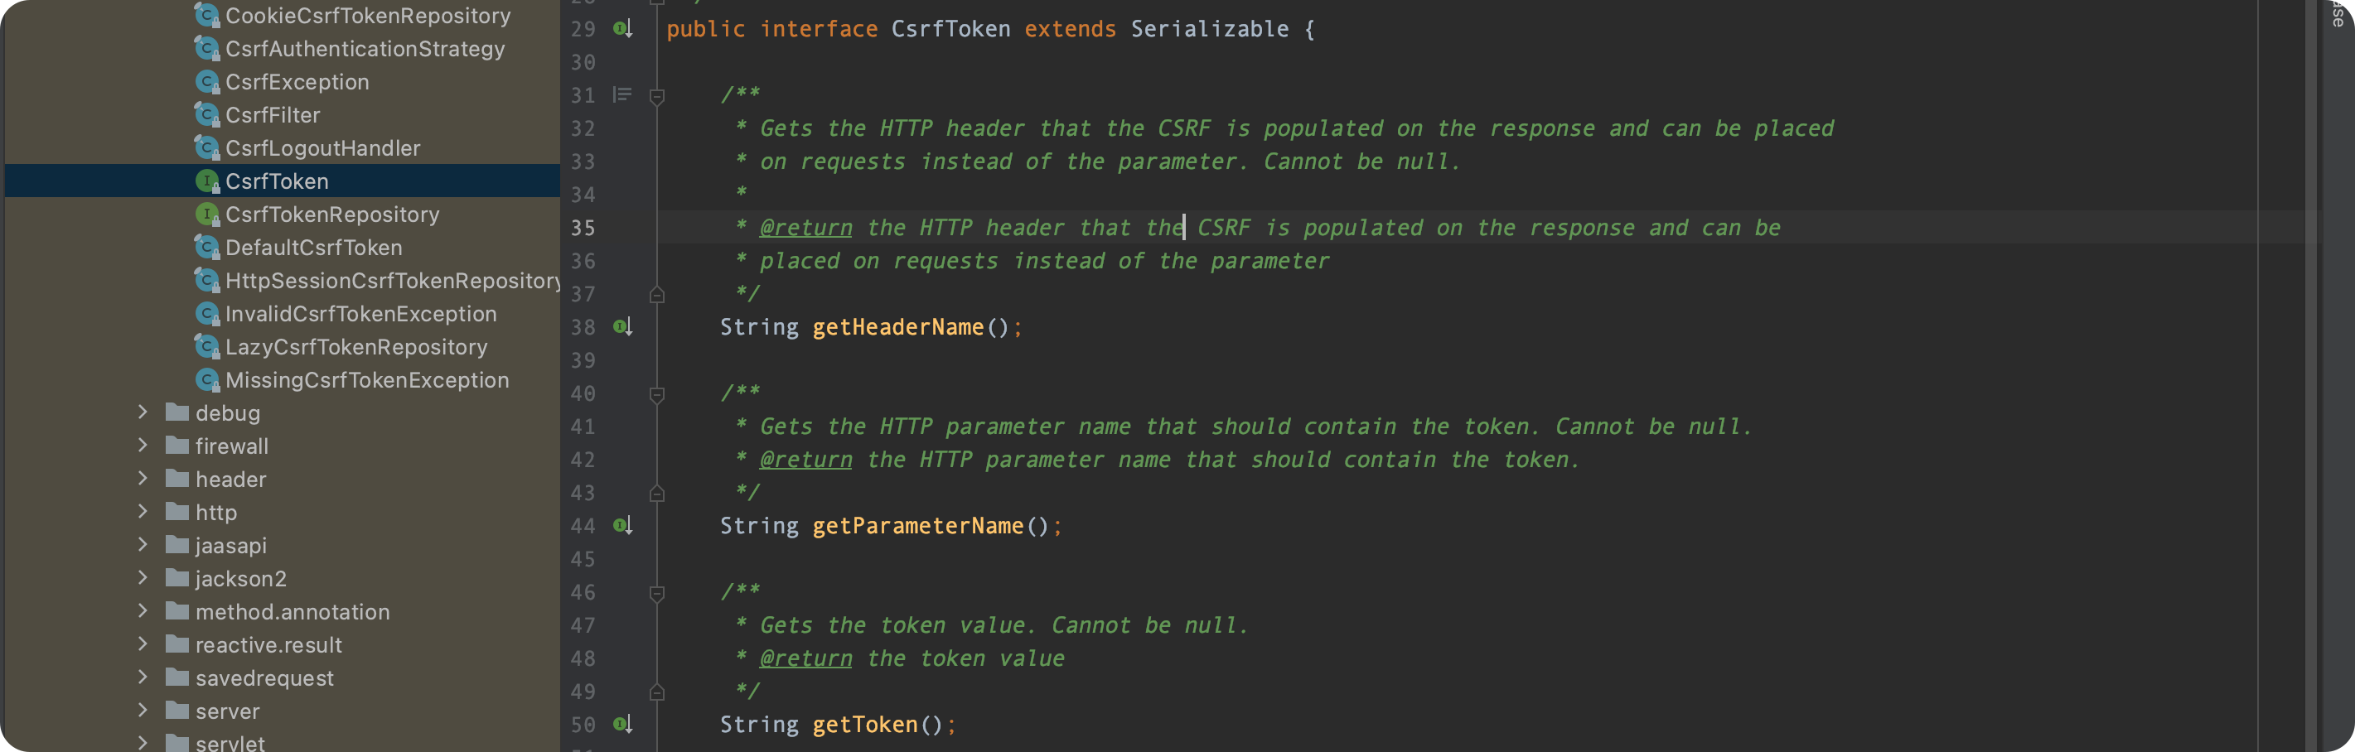The width and height of the screenshot is (2355, 752).
Task: Click the implemented-method gutter icon beside getHeaderName
Action: 622,327
